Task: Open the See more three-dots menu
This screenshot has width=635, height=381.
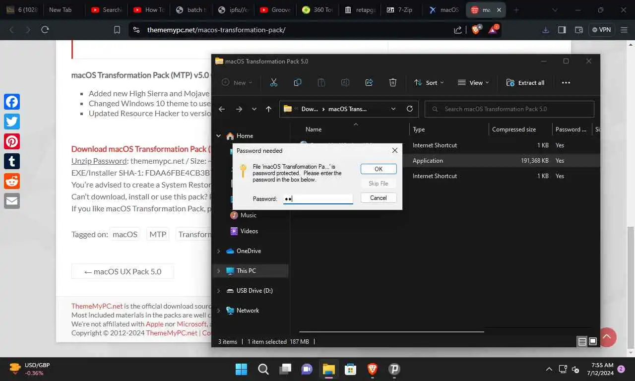Action: point(566,83)
